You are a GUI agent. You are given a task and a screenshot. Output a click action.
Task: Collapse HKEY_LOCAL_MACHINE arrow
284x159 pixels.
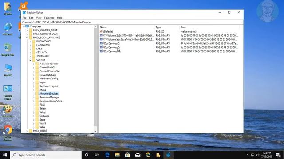coord(27,38)
